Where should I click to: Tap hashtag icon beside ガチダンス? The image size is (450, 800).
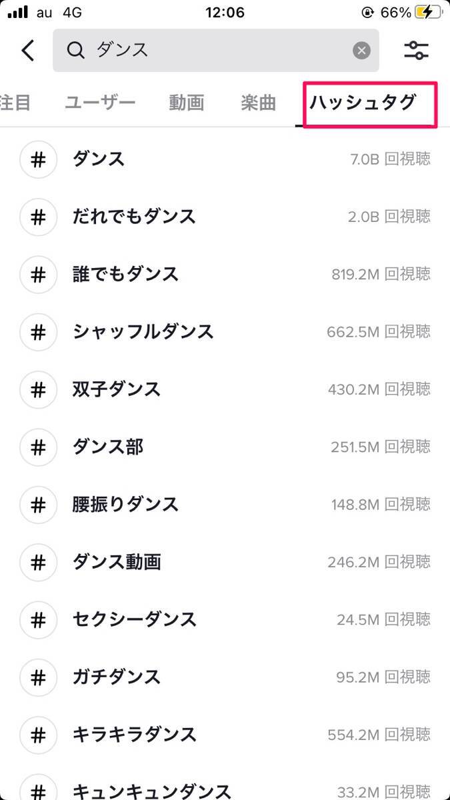coord(39,677)
